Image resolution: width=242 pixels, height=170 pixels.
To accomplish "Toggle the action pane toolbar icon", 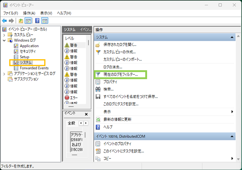I will coord(45,21).
